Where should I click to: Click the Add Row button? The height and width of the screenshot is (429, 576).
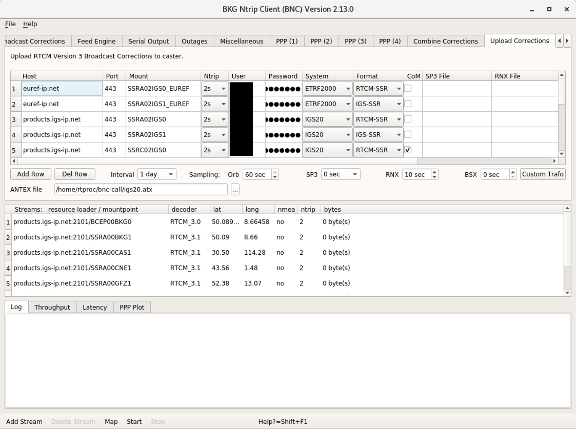31,174
